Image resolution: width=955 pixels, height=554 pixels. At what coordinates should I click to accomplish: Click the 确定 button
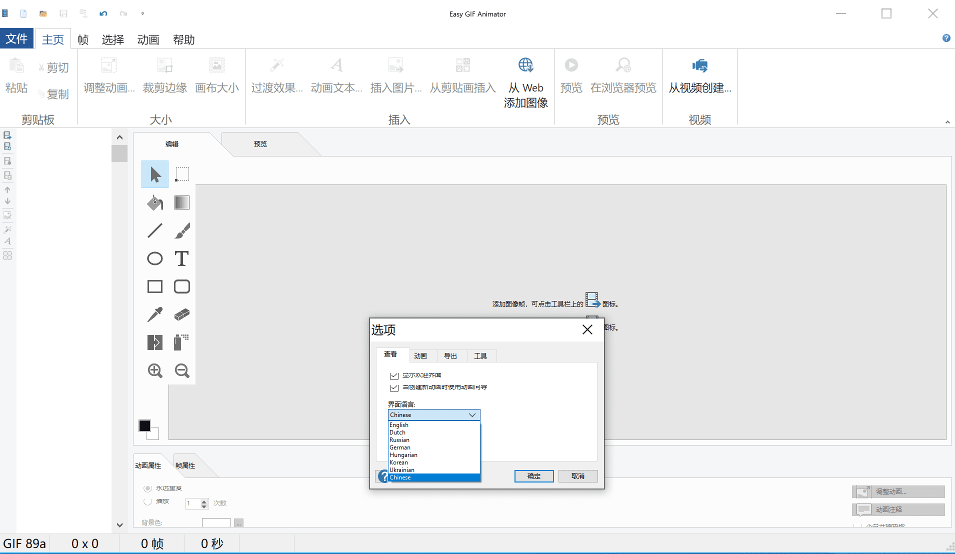[533, 476]
